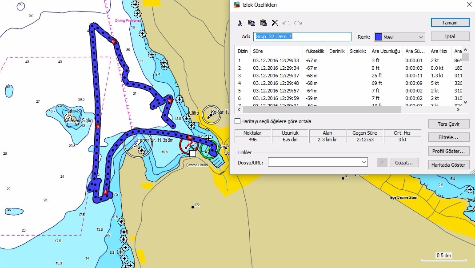Click the Haritada Göster button
475x268 pixels.
pos(449,164)
